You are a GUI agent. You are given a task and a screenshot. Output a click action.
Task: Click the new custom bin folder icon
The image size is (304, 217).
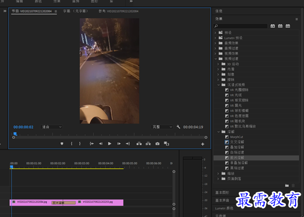(287, 186)
